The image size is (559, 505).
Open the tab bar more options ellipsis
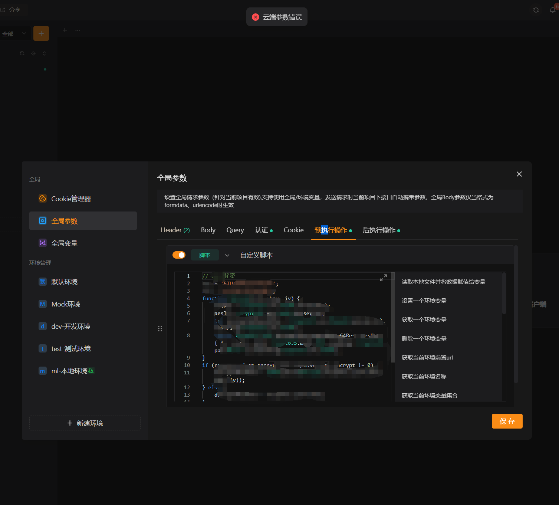point(78,30)
